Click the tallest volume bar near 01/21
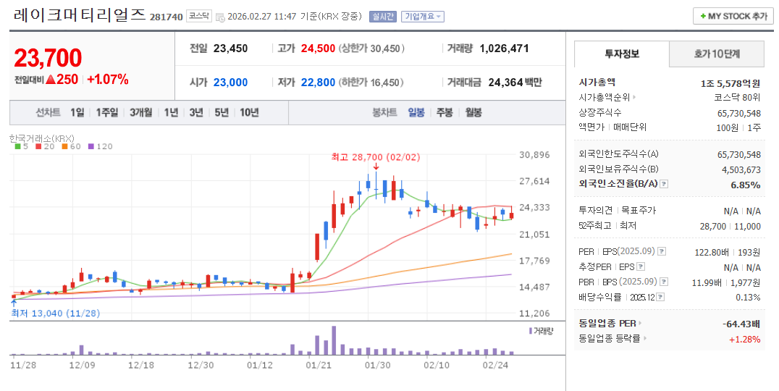 coord(334,340)
